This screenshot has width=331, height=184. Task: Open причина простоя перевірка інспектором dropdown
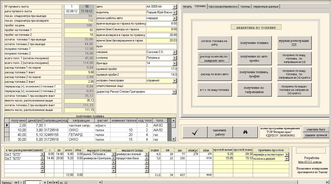pyautogui.click(x=287, y=154)
